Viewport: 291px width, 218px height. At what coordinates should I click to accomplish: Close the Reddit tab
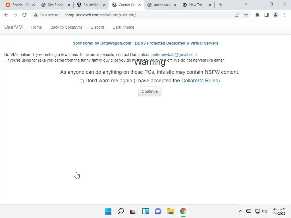(x=34, y=5)
